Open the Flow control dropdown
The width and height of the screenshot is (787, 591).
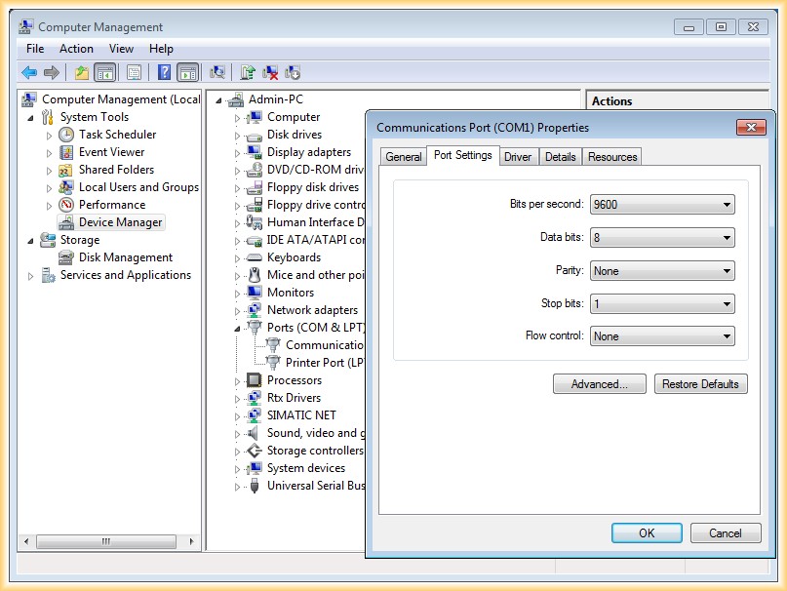pos(662,336)
